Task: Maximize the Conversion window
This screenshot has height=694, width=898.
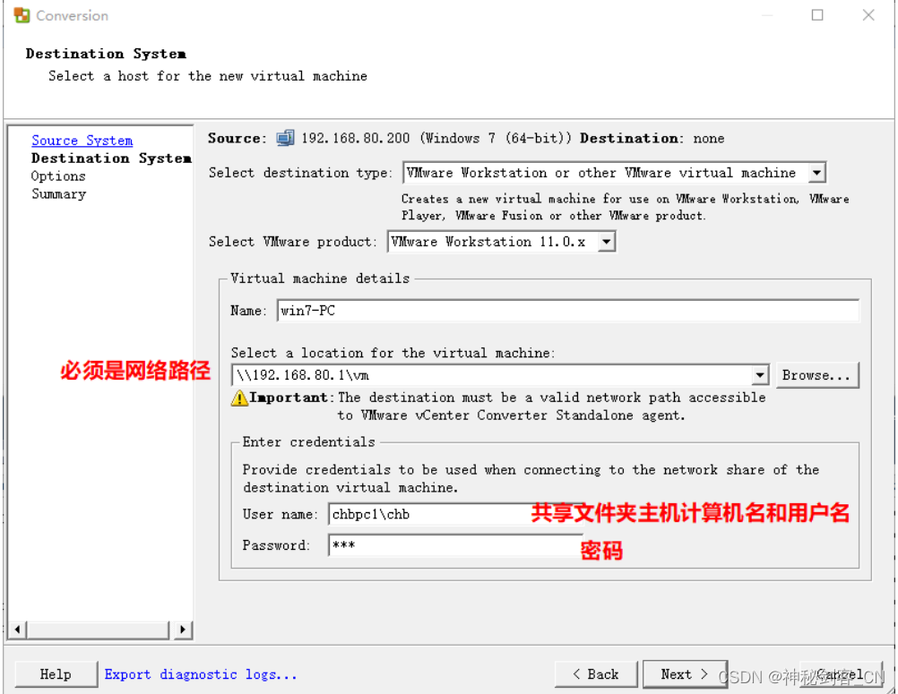Action: (817, 15)
